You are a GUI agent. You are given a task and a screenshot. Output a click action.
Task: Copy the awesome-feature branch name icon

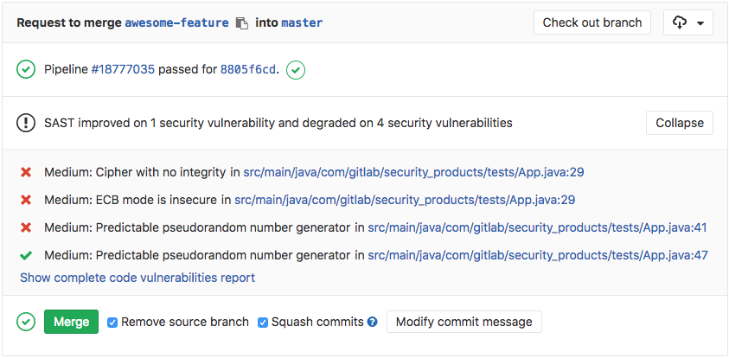coord(242,23)
